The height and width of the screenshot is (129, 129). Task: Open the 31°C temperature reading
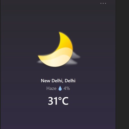(58, 101)
